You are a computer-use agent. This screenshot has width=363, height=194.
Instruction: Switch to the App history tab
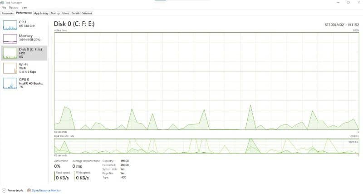click(41, 13)
